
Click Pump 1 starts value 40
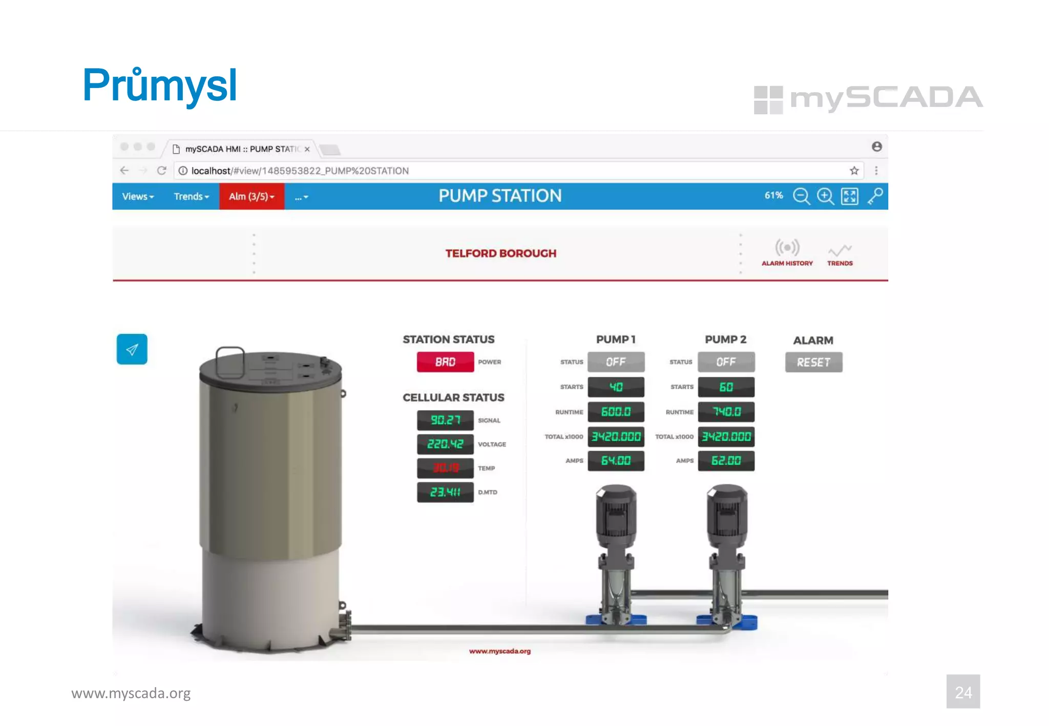[616, 387]
